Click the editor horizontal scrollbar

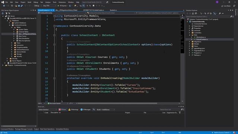(x=117, y=103)
